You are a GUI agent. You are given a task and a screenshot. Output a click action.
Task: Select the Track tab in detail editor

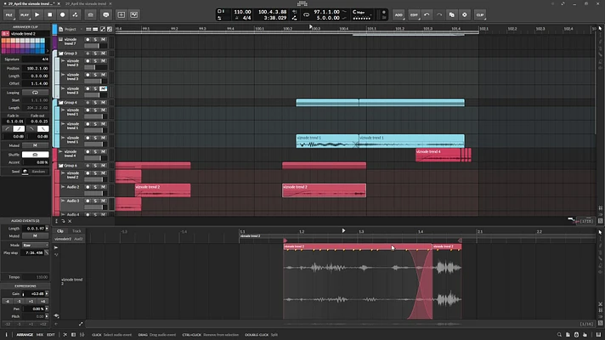click(76, 231)
